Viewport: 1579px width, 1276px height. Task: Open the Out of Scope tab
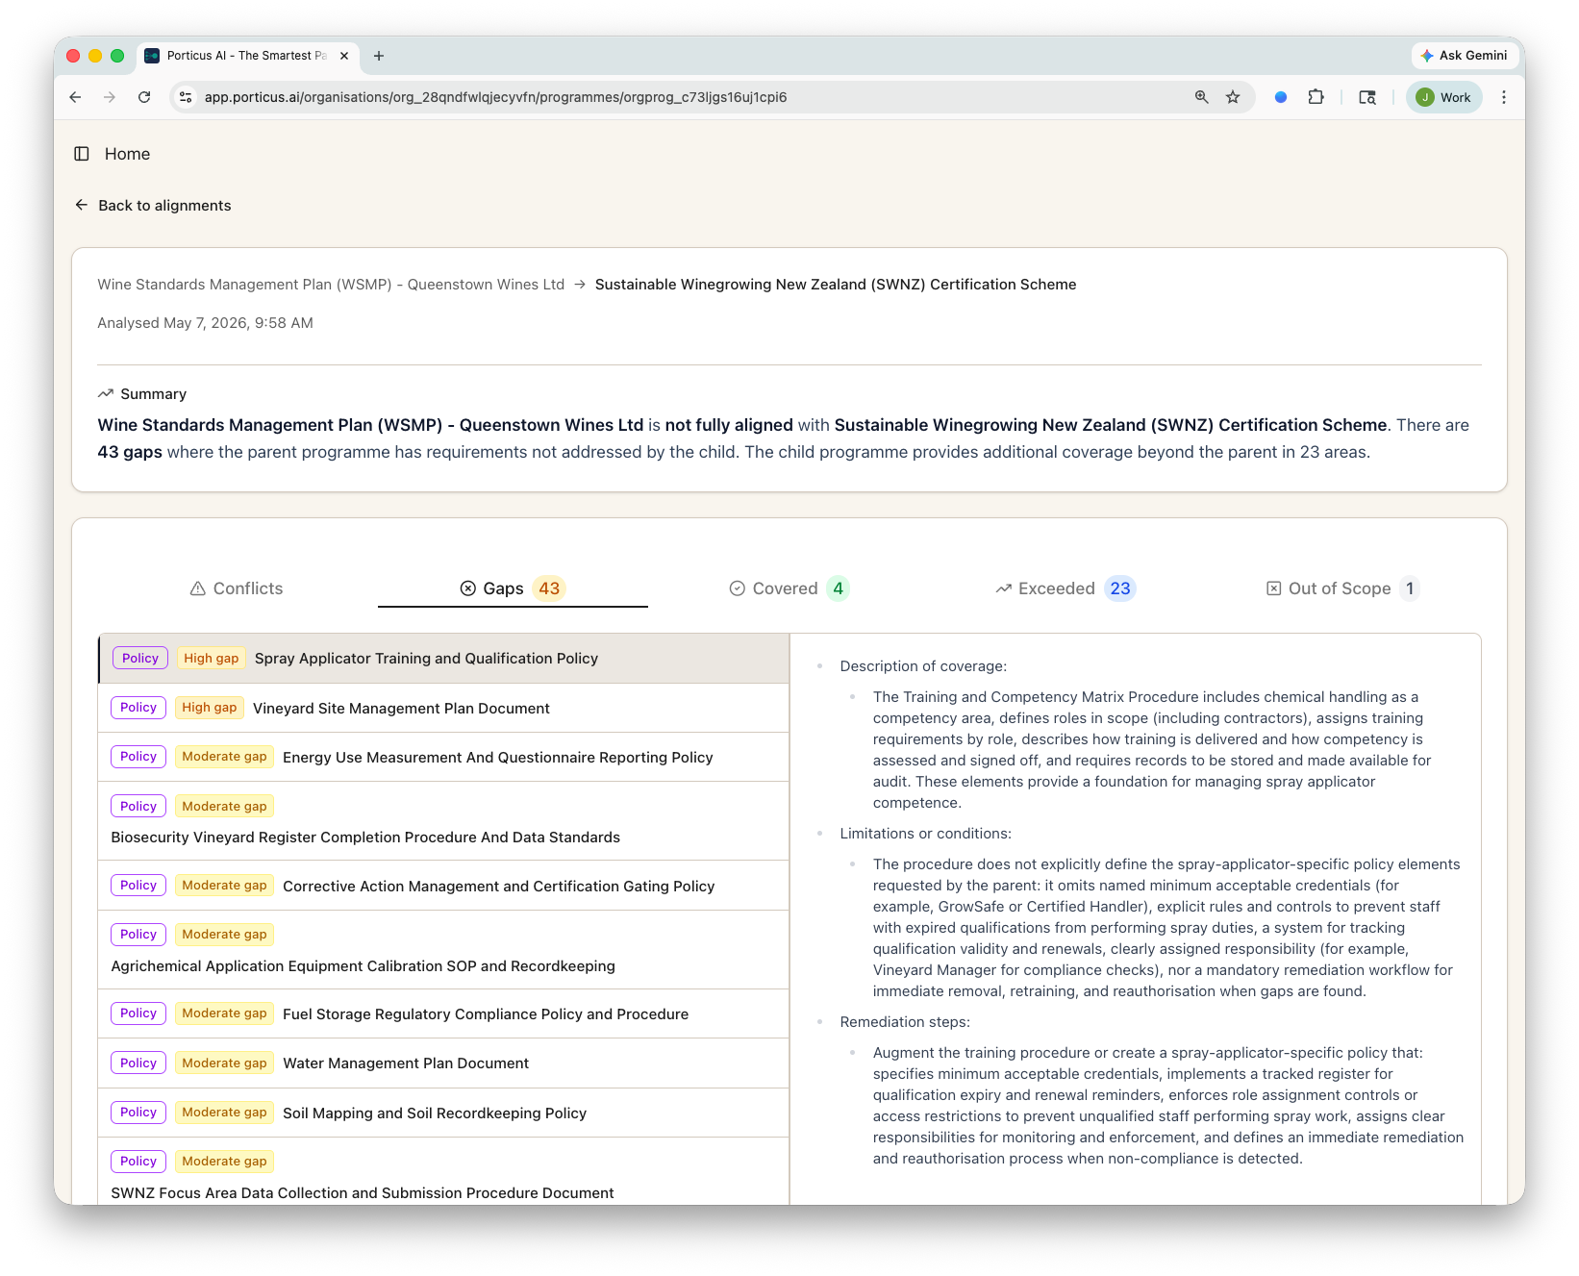pos(1341,588)
